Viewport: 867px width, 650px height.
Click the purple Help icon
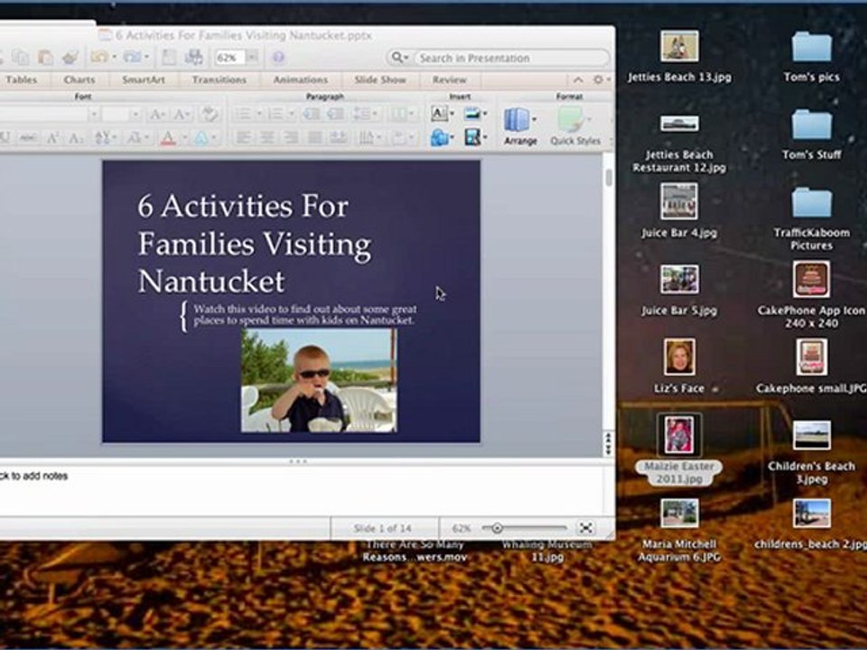pyautogui.click(x=279, y=57)
